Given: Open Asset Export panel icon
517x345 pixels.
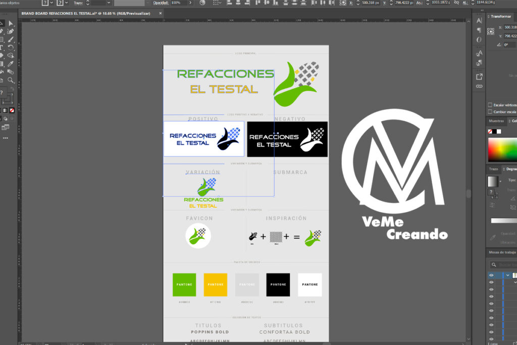Looking at the screenshot, I should 479,77.
